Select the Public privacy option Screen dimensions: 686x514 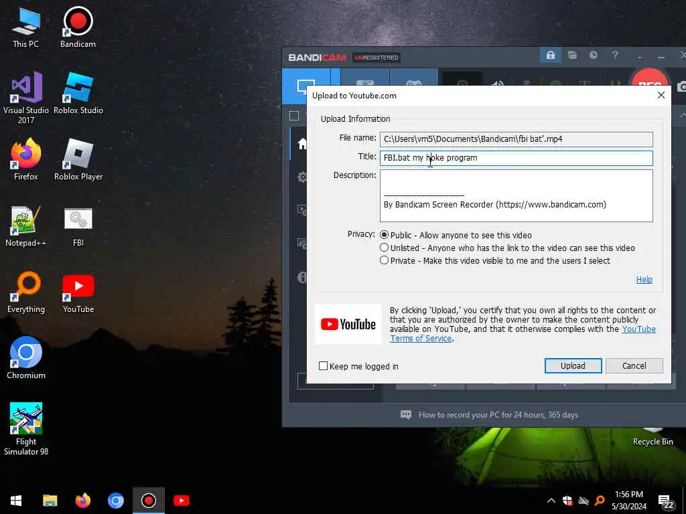coord(384,235)
